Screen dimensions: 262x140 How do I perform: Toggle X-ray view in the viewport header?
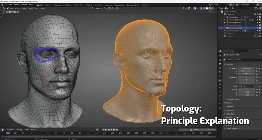click(x=201, y=8)
